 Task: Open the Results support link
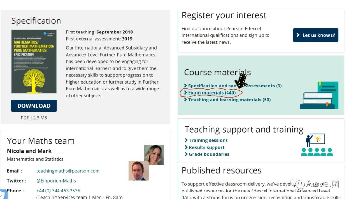pyautogui.click(x=207, y=147)
